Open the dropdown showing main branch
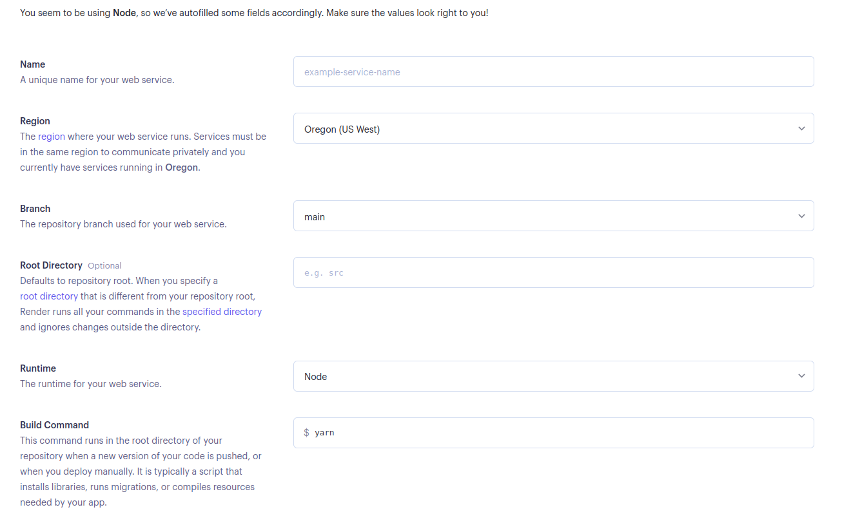Image resolution: width=862 pixels, height=523 pixels. pos(554,216)
